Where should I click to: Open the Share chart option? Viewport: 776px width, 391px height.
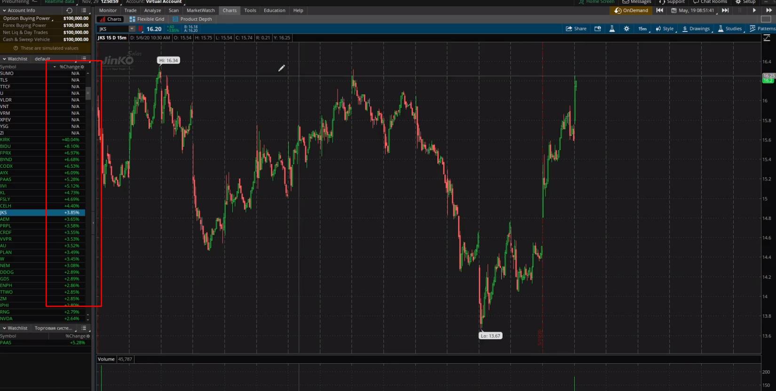coord(576,29)
